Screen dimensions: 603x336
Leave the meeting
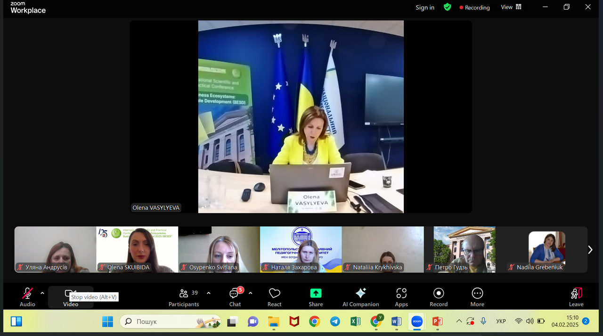(576, 297)
